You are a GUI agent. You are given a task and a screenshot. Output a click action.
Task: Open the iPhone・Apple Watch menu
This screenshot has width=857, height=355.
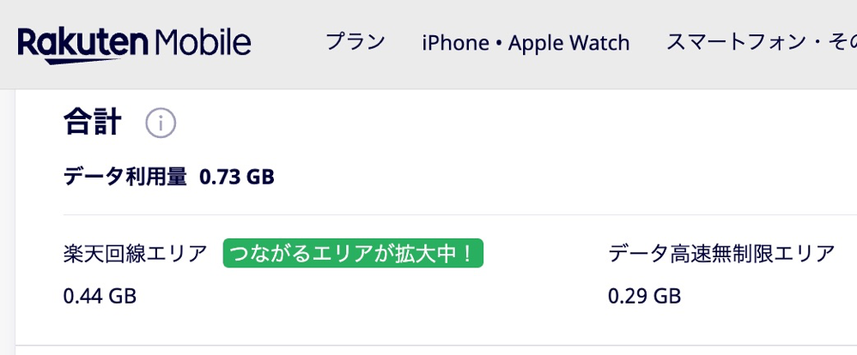coord(526,43)
